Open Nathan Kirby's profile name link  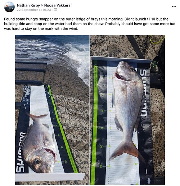[x=28, y=5]
